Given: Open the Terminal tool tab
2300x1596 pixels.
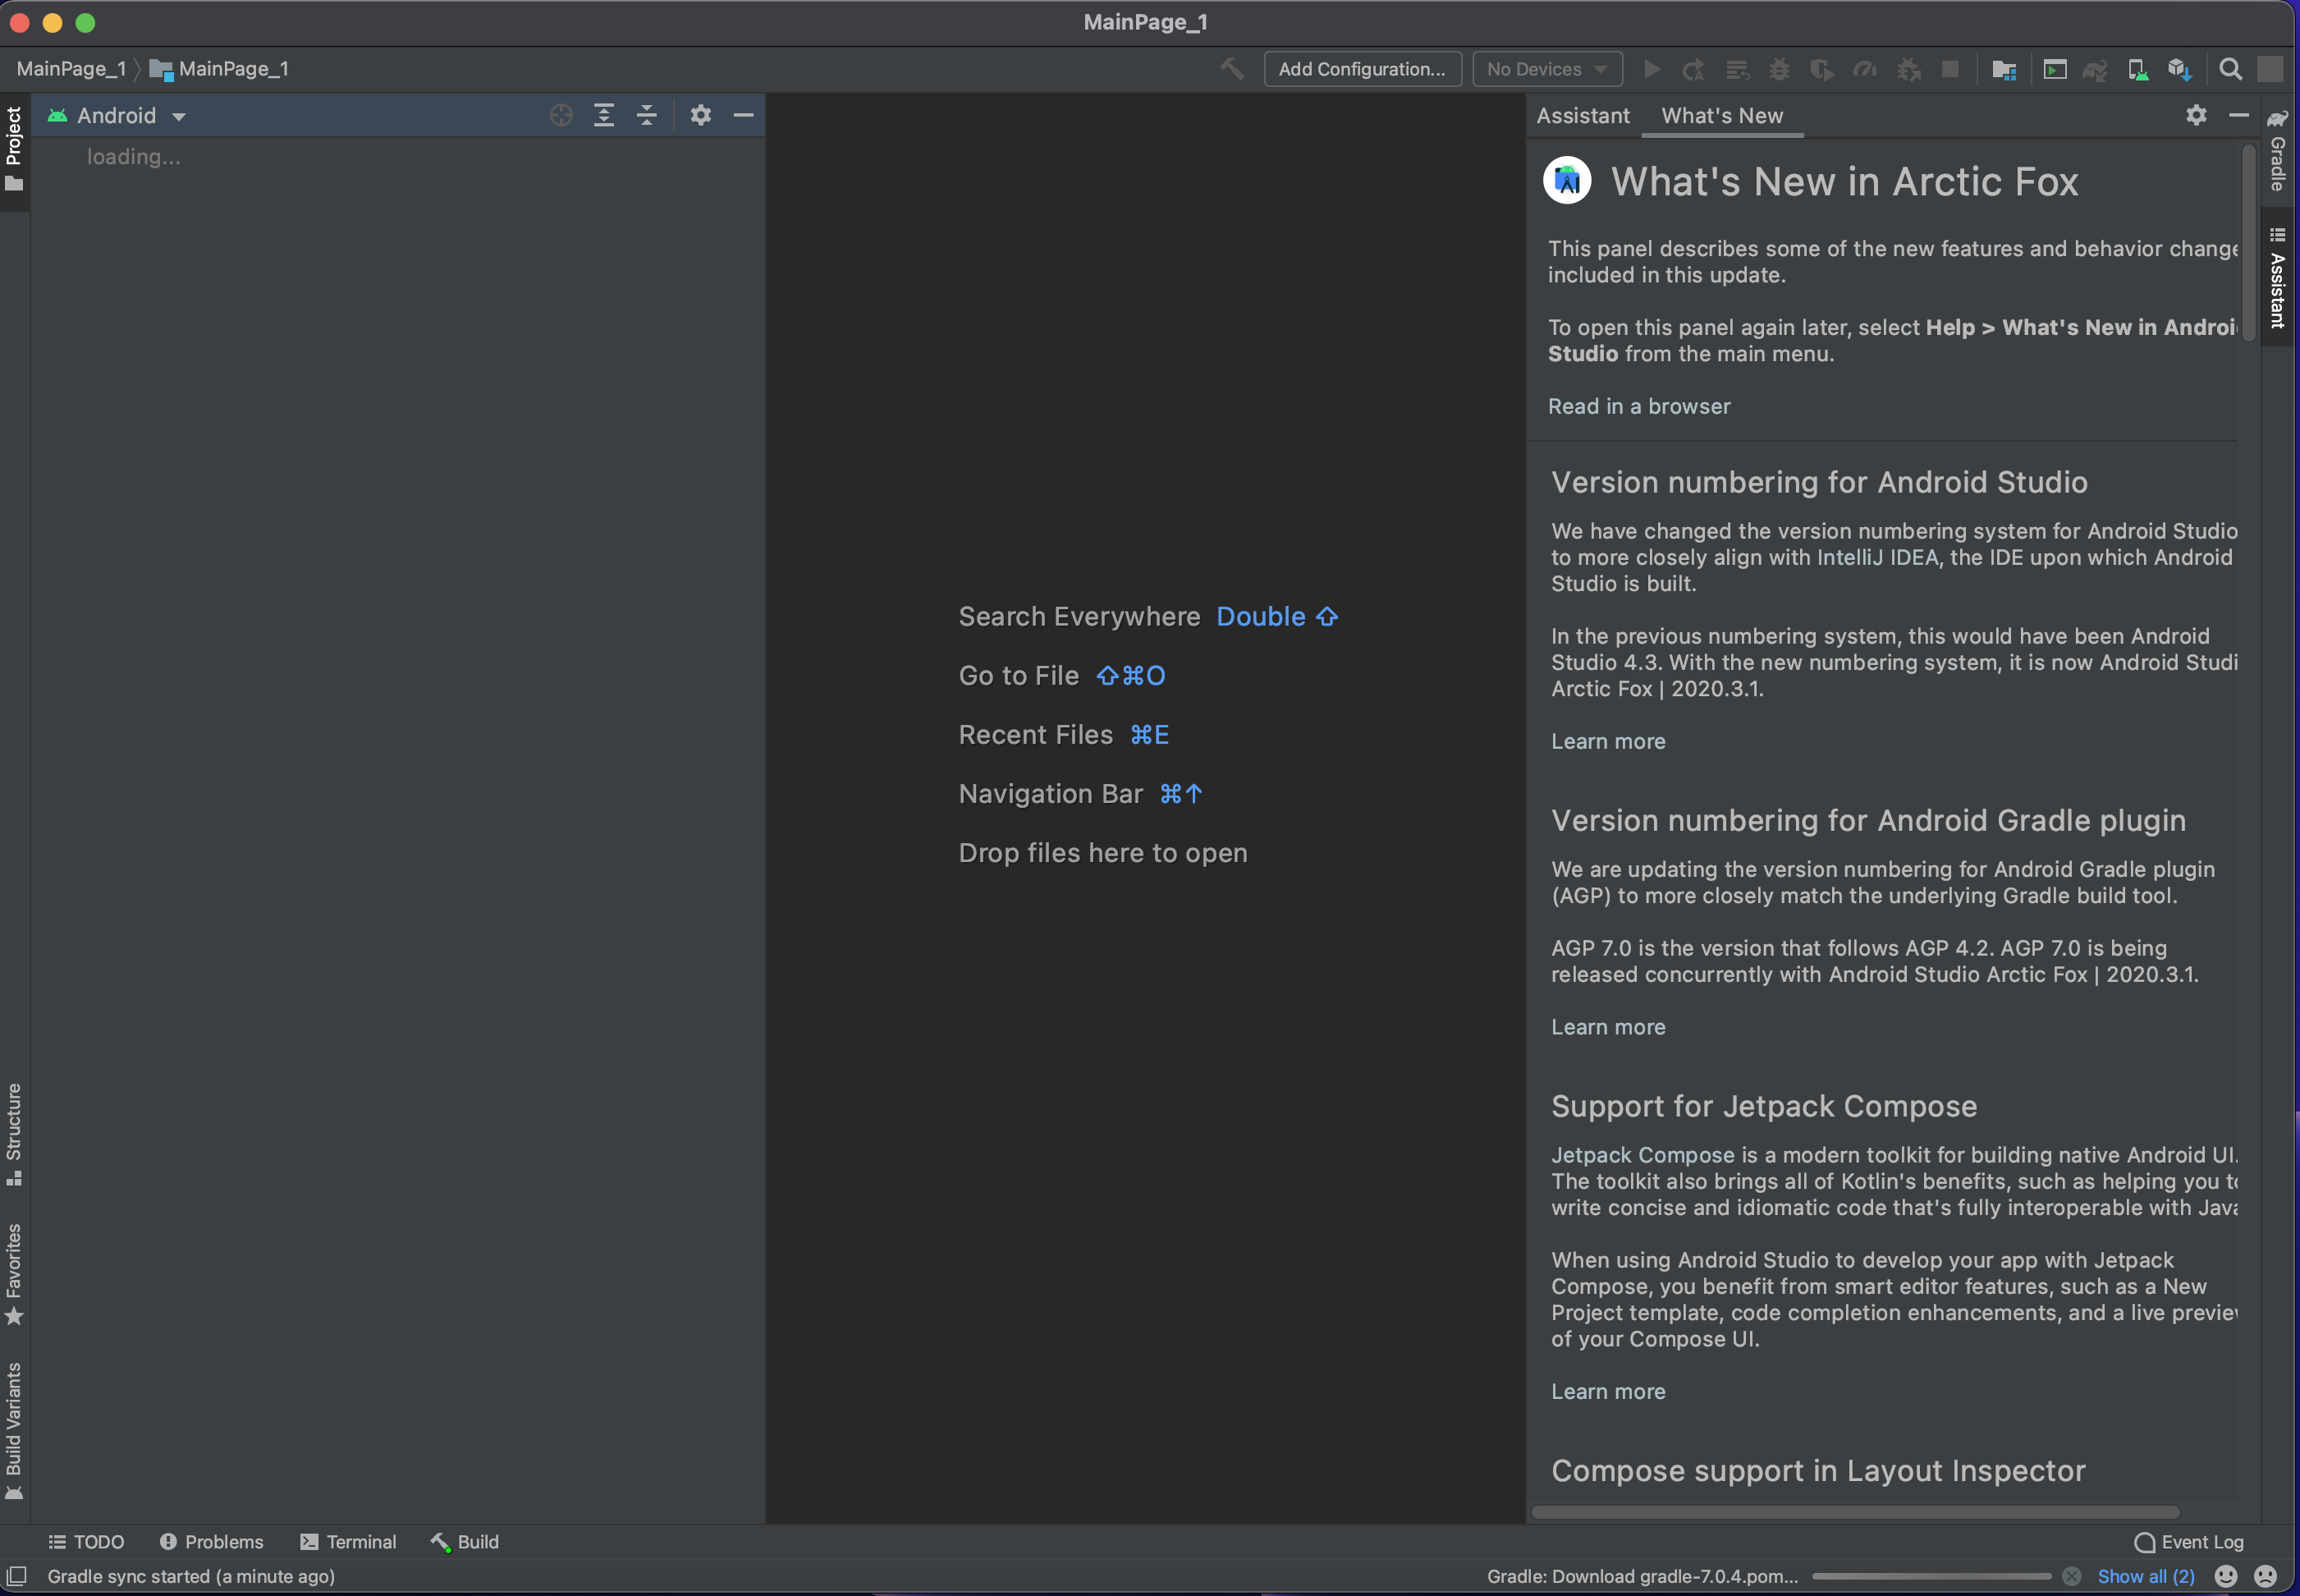Looking at the screenshot, I should (x=348, y=1541).
